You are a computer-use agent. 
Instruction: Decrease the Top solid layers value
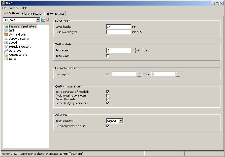coord(139,75)
